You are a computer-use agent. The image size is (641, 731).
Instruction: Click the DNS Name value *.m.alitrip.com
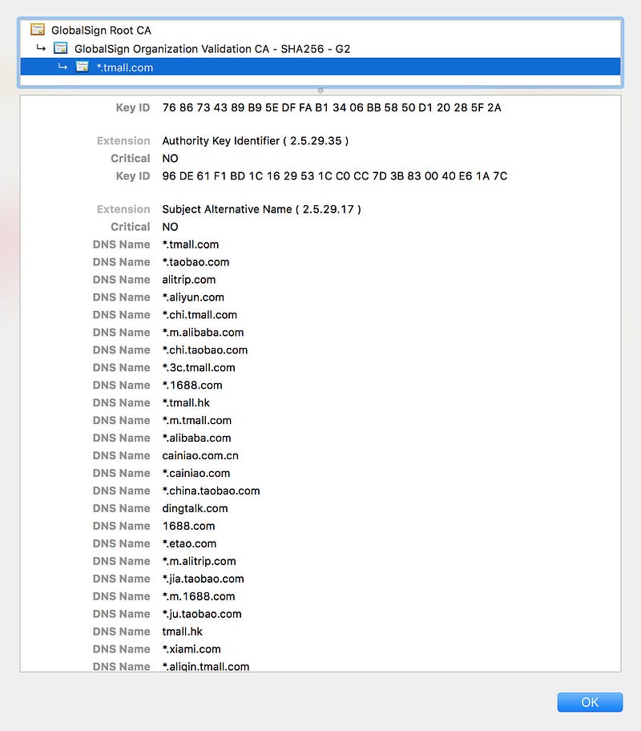pyautogui.click(x=199, y=561)
